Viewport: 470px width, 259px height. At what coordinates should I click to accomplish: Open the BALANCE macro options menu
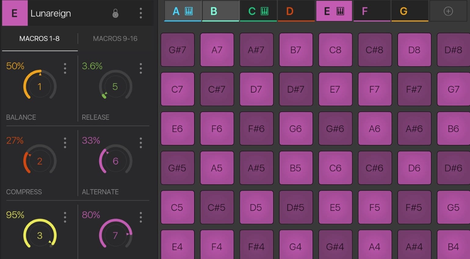coord(65,69)
